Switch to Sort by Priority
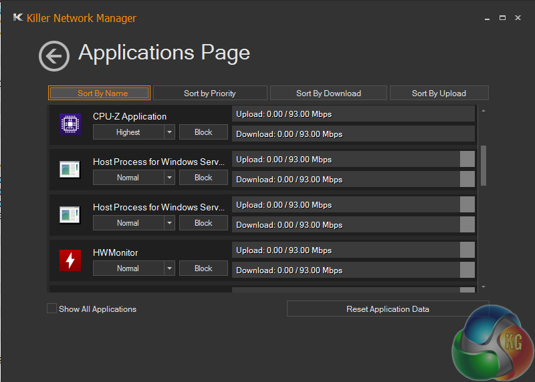 210,93
